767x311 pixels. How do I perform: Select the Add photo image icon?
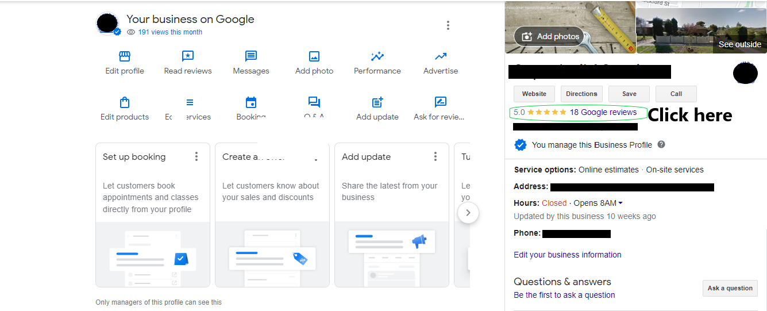(314, 56)
